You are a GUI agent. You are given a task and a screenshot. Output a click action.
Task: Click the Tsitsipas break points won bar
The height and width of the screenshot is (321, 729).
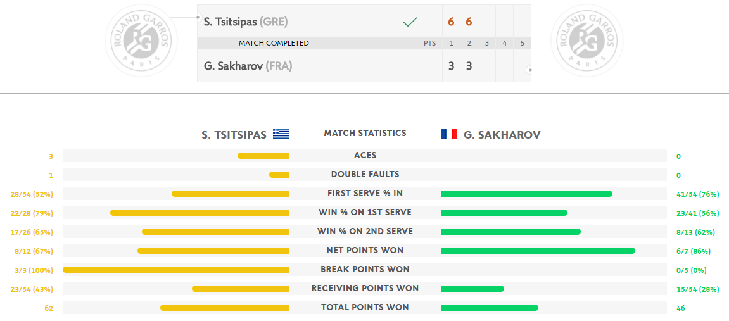(x=176, y=270)
